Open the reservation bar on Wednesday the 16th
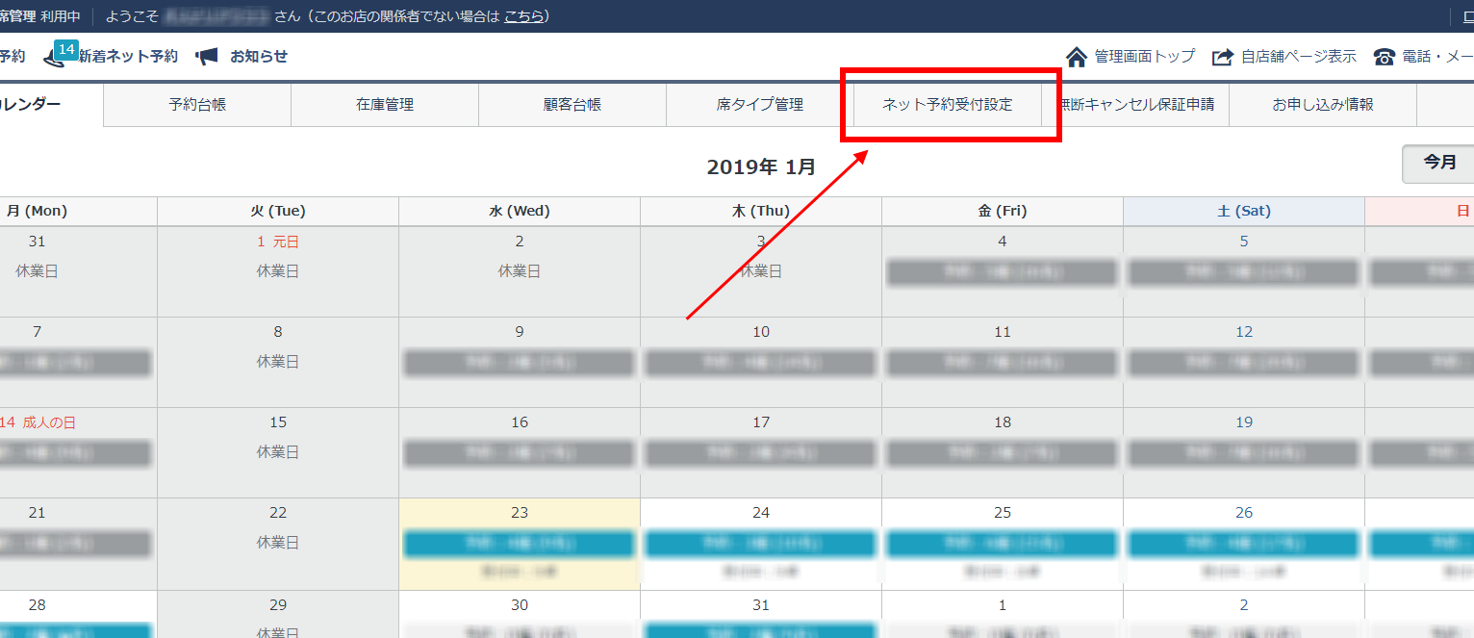This screenshot has height=638, width=1474. tap(520, 453)
